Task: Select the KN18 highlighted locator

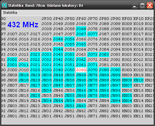Action: click(138, 80)
